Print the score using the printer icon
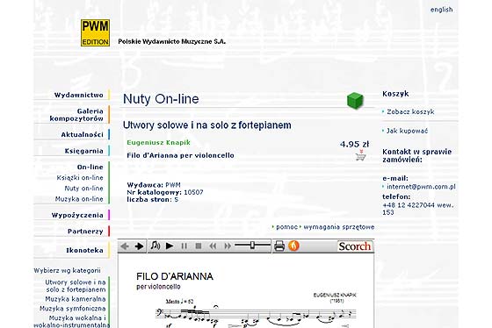492x328 pixels. click(x=279, y=246)
